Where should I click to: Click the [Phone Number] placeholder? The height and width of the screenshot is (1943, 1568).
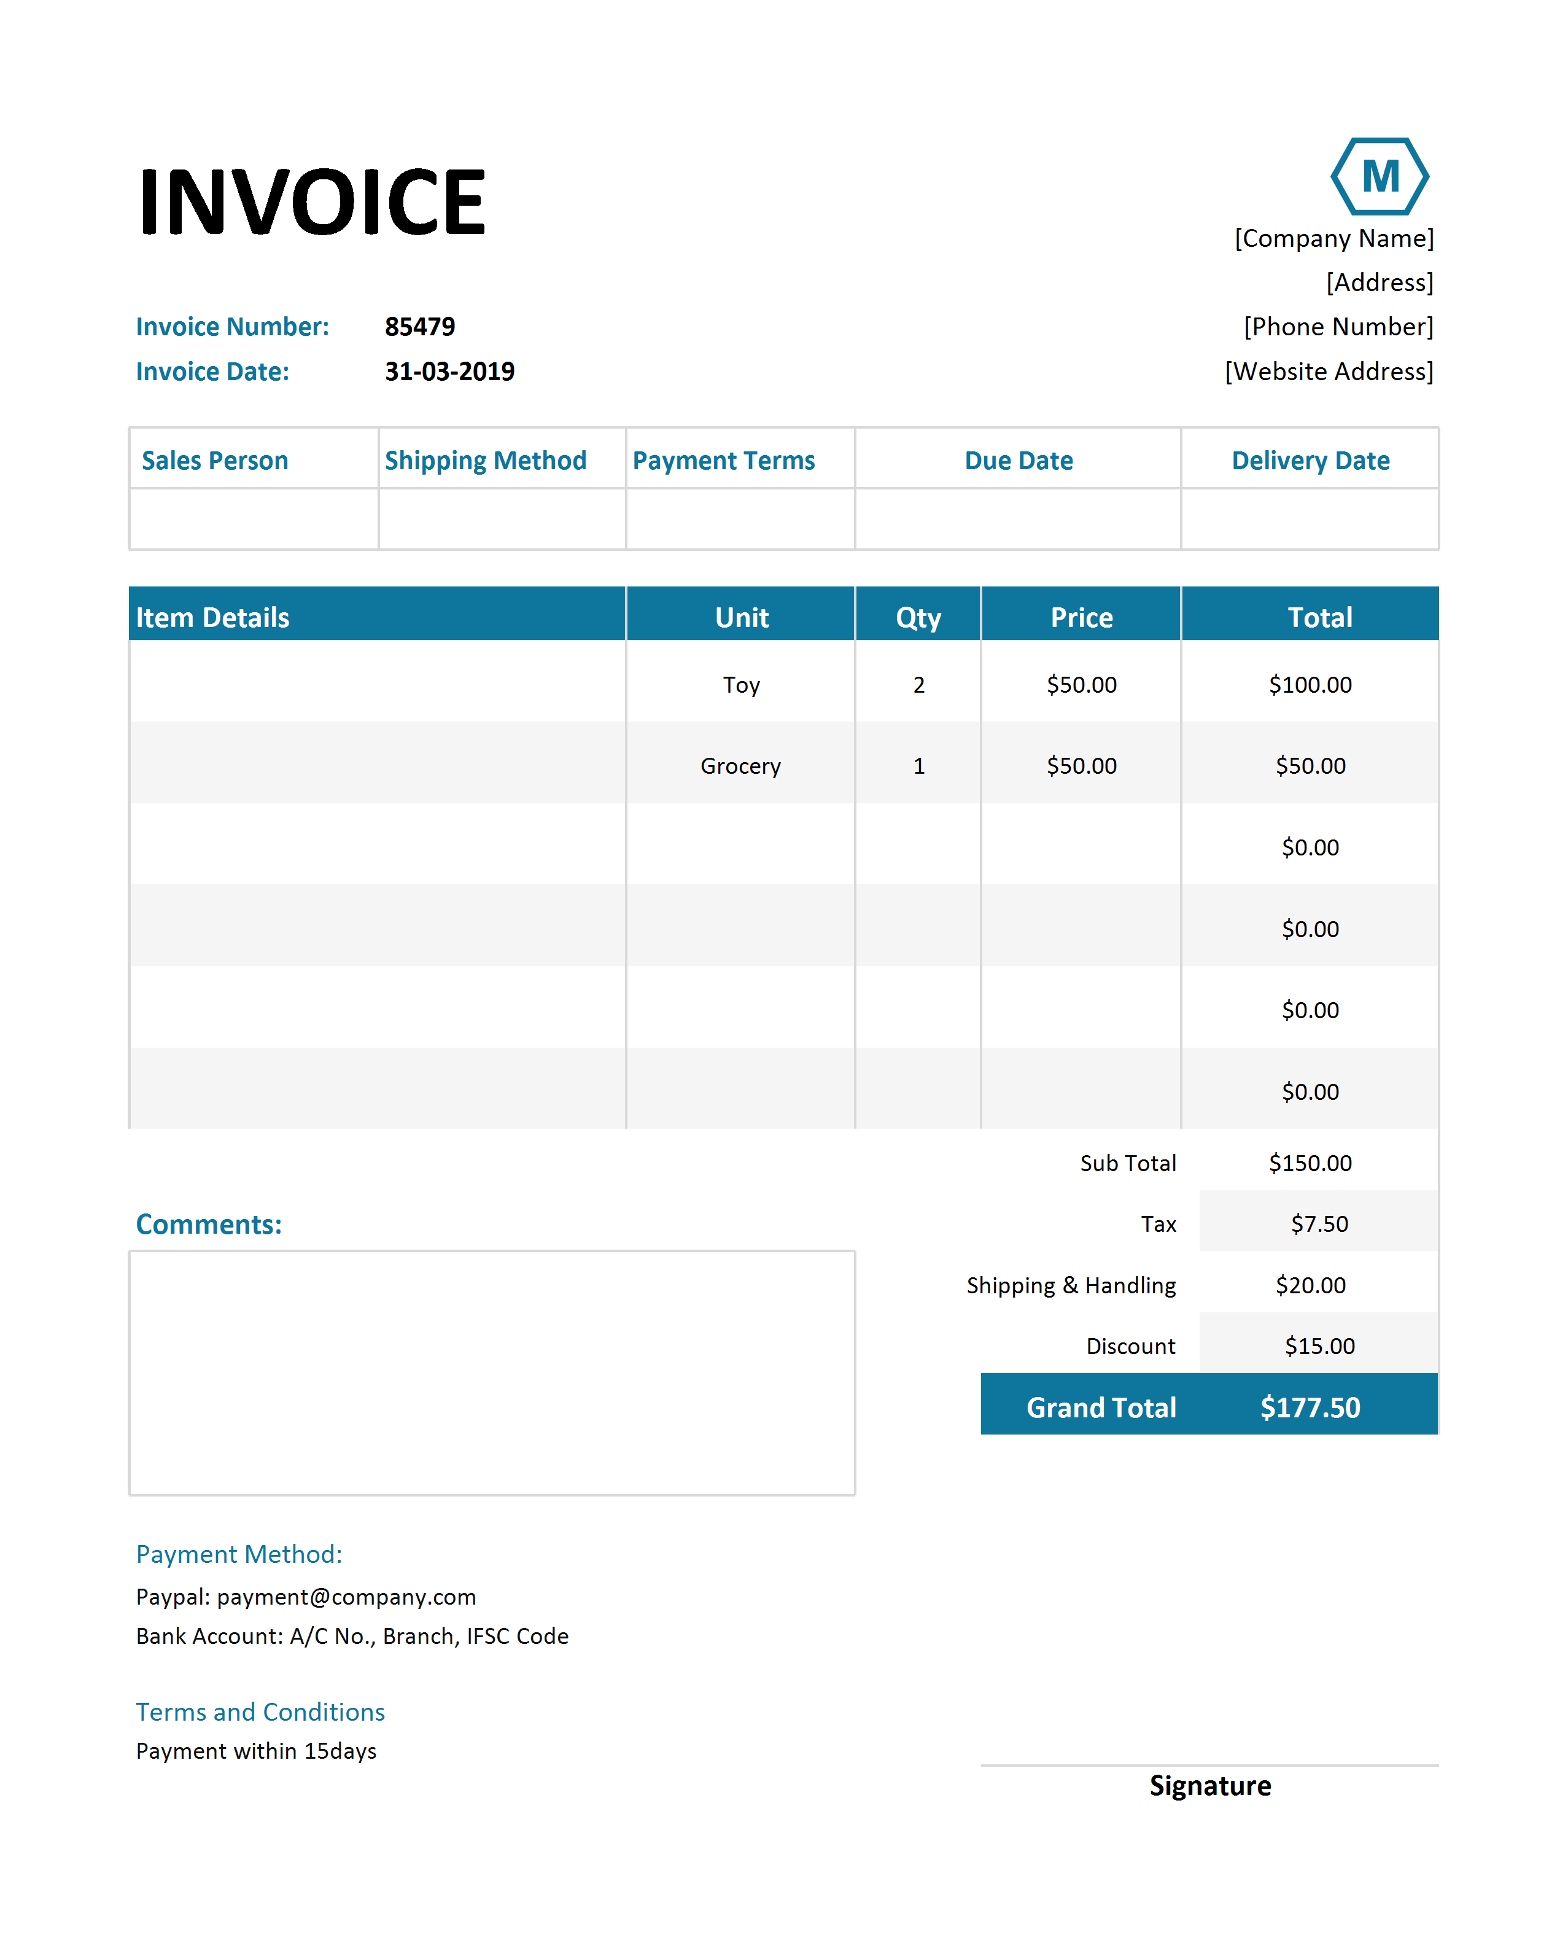(1338, 327)
